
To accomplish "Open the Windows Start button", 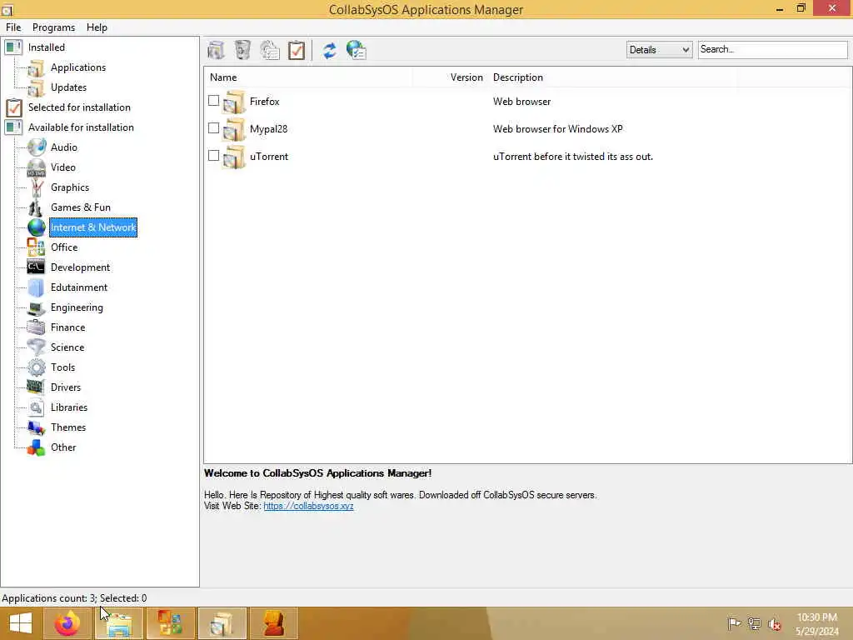I will 21,623.
